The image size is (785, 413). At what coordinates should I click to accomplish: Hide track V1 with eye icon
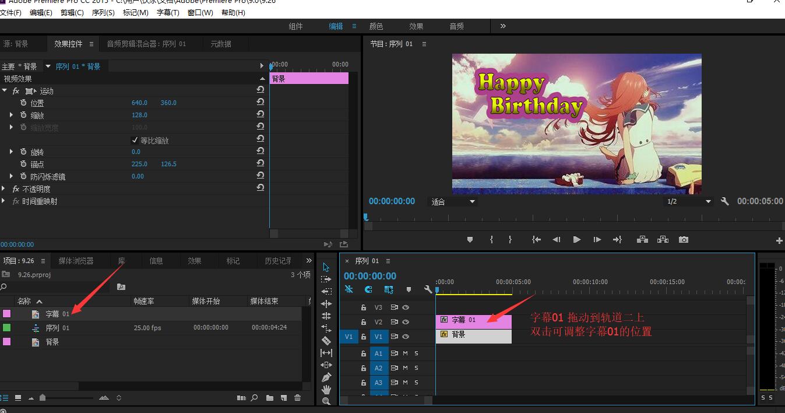point(406,337)
